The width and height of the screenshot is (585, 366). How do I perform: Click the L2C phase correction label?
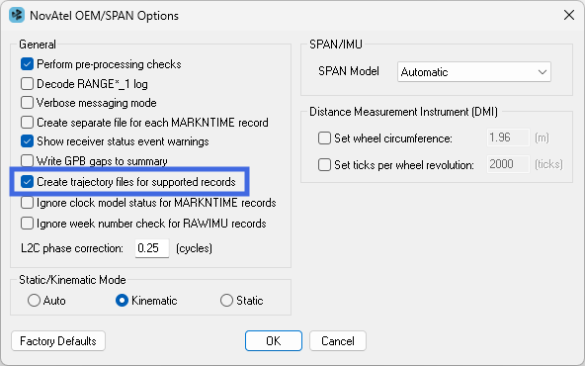[72, 248]
